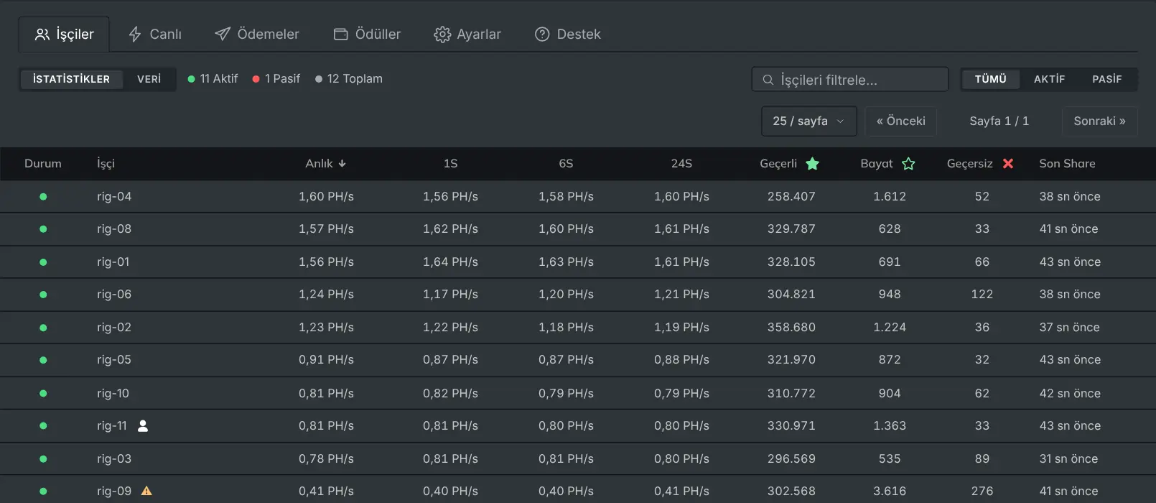Click the İşçi column header
Viewport: 1156px width, 503px height.
106,164
